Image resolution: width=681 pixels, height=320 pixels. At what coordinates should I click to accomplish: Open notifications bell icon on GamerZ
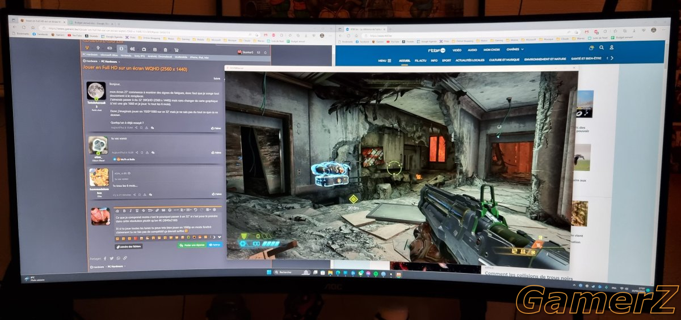[x=265, y=53]
